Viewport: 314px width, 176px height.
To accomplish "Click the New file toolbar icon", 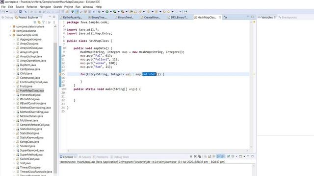I will pyautogui.click(x=3, y=12).
